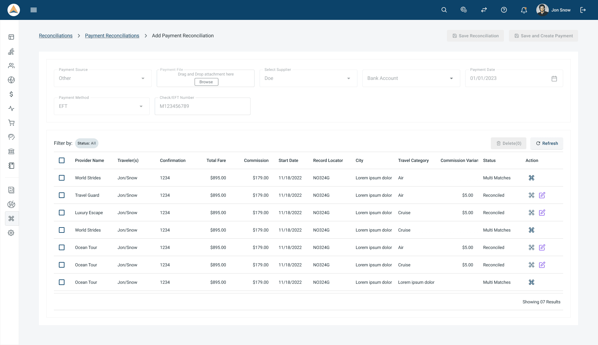Select the Luxury Escape row checkbox

pos(62,213)
